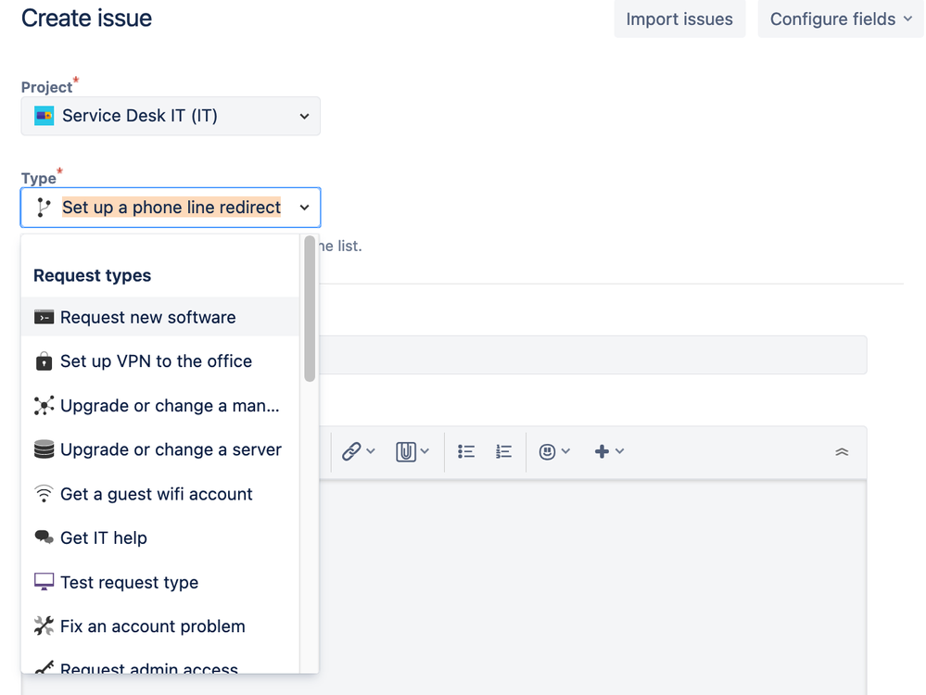This screenshot has height=695, width=926.
Task: Click the lock icon beside Set up VPN
Action: tap(44, 361)
